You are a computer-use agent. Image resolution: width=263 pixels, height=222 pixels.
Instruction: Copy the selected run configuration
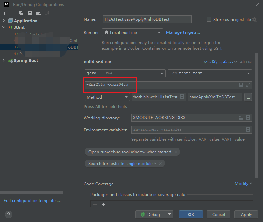(x=21, y=13)
